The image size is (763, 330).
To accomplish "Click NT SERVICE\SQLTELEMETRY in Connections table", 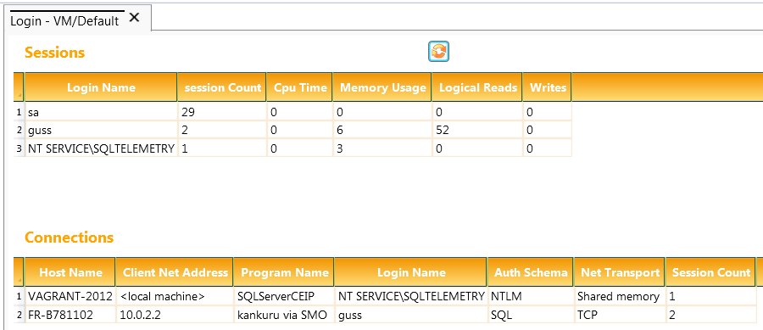I will point(410,296).
